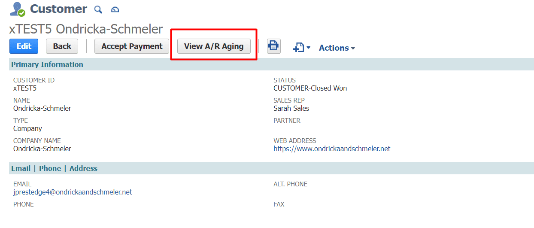Click the jprestedge4 email address link
Image resolution: width=534 pixels, height=228 pixels.
[x=73, y=192]
